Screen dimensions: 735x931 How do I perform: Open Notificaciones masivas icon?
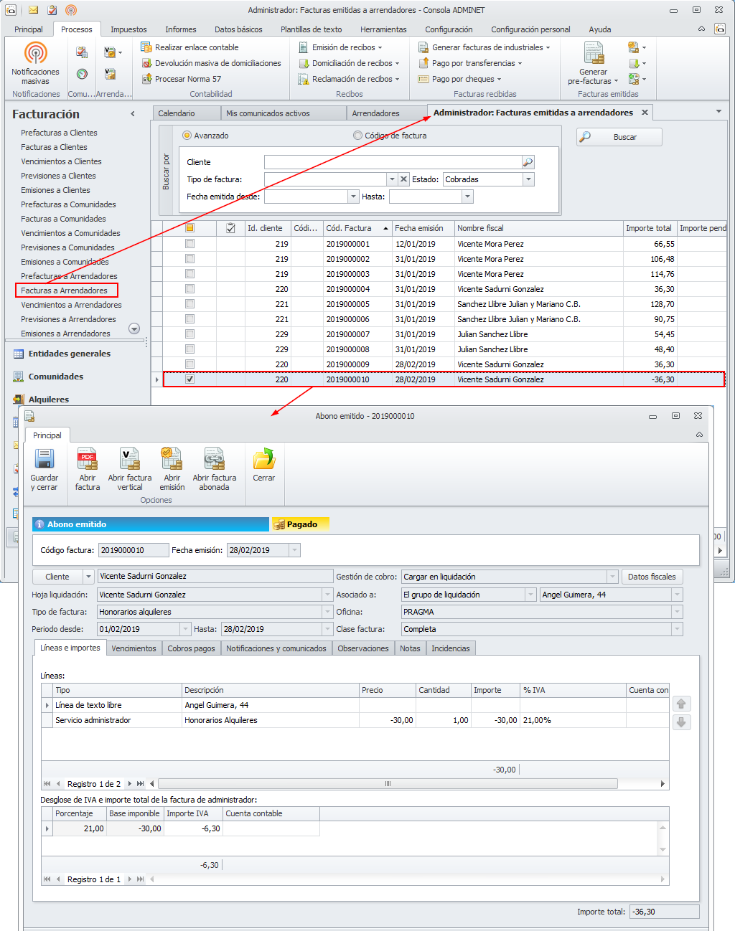pyautogui.click(x=35, y=53)
